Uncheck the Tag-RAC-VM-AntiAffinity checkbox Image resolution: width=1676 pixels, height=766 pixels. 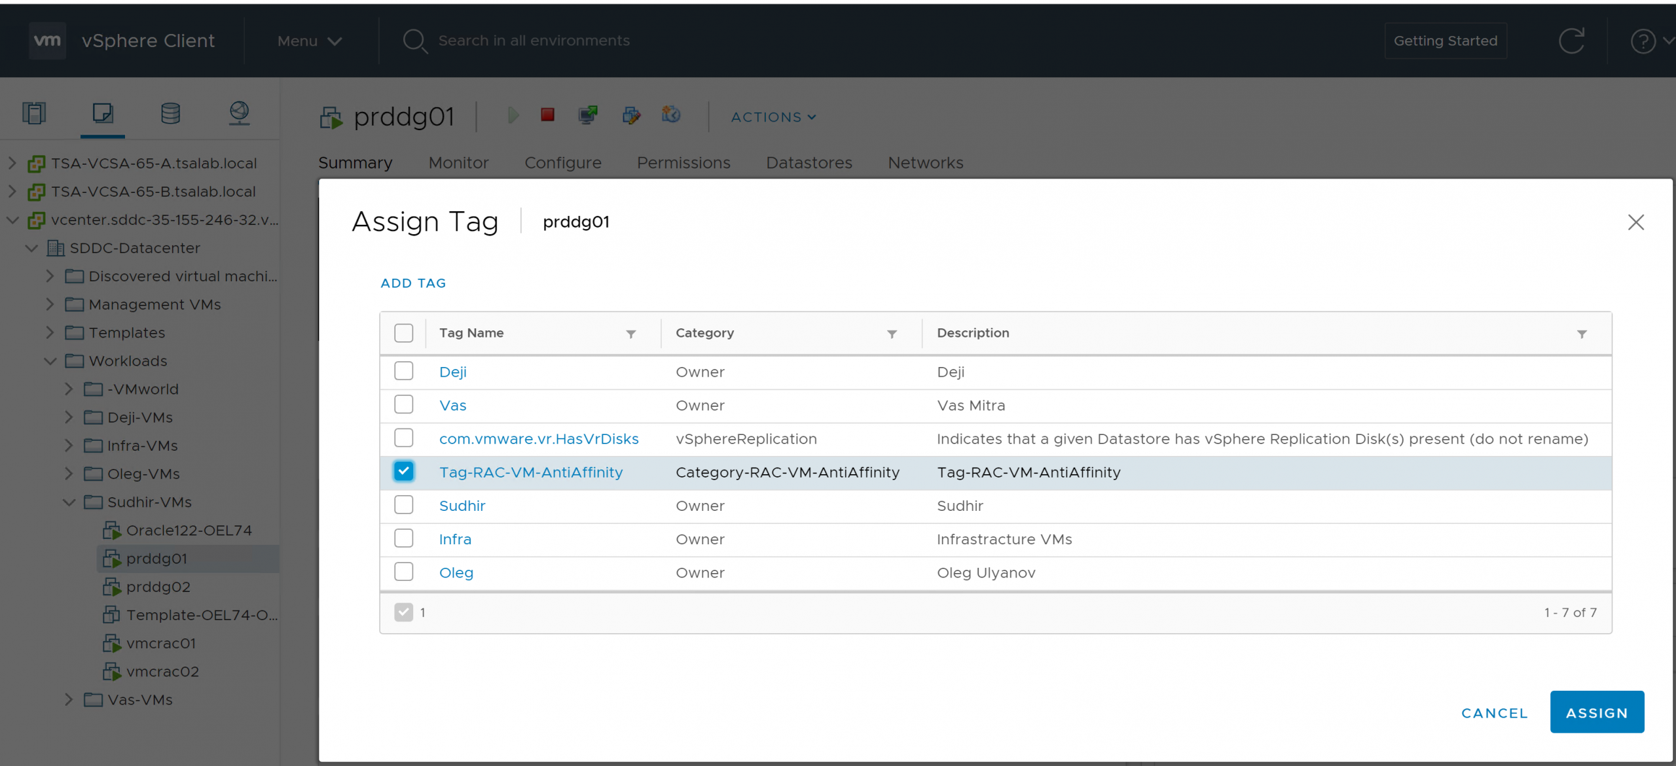[x=404, y=472]
